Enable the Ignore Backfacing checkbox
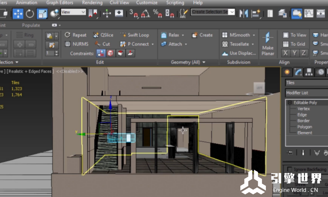 coord(290,169)
